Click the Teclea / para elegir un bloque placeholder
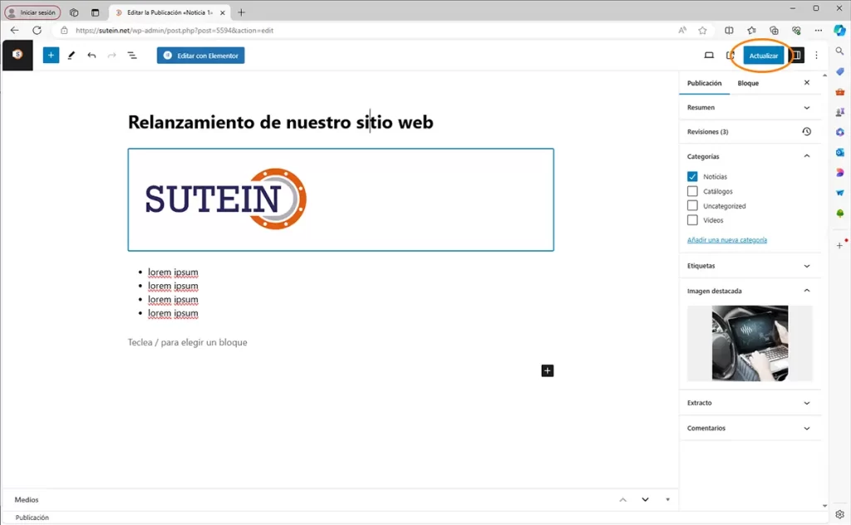This screenshot has width=851, height=525. click(187, 342)
